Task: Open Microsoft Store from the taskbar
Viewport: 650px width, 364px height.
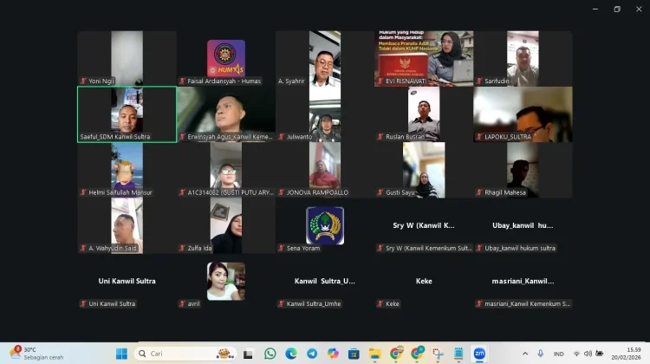Action: coord(354,354)
